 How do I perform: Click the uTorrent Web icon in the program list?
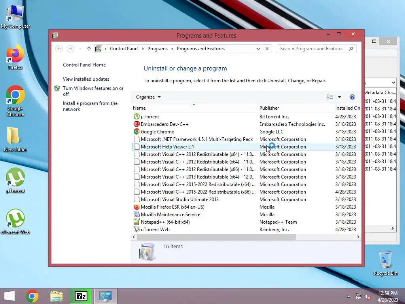136,229
